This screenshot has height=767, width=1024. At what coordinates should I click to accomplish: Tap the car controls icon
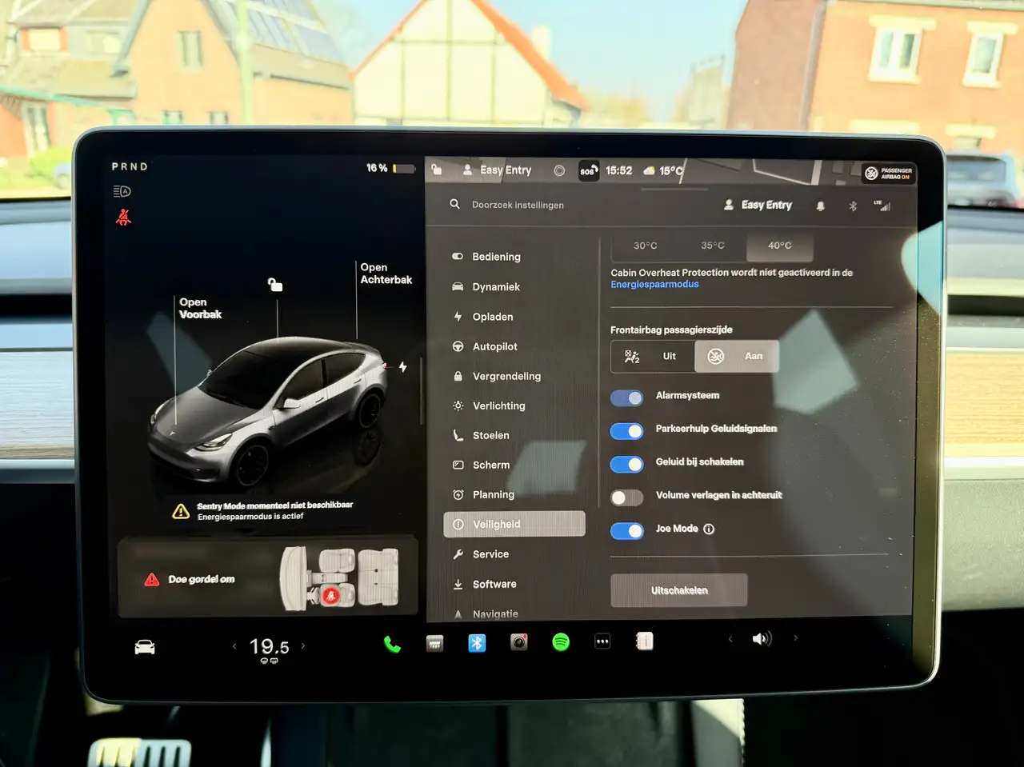click(145, 648)
